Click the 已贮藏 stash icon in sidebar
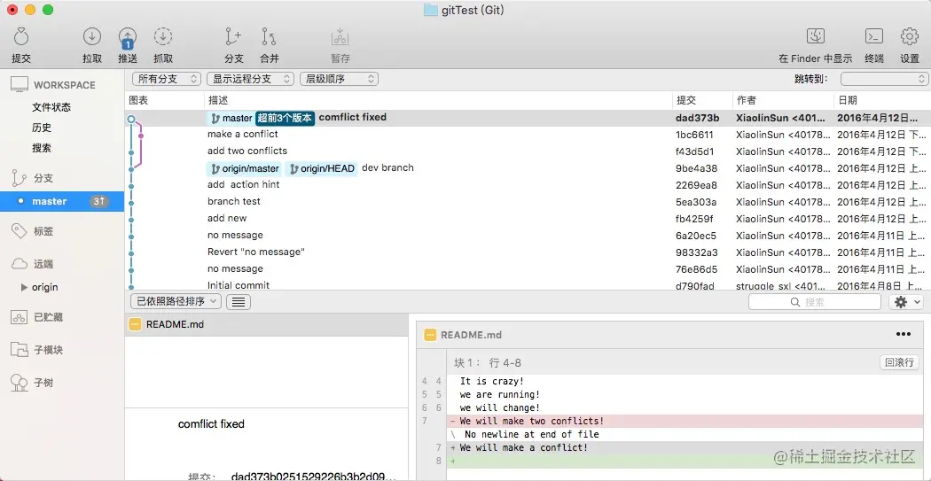This screenshot has height=481, width=931. pyautogui.click(x=20, y=317)
